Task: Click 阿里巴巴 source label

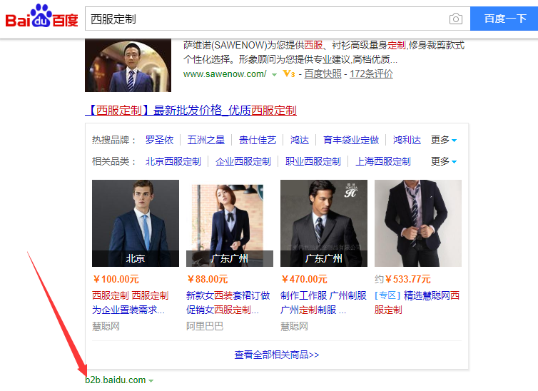Action: pos(205,326)
